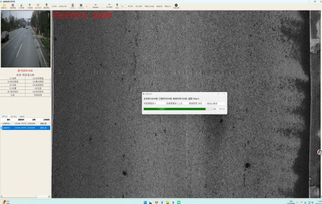Select distress type button (3) longitudinal crack
The height and width of the screenshot is (204, 322).
point(13,81)
